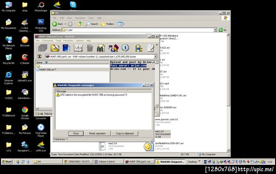Click Back in the AV Explorer window
The width and height of the screenshot is (276, 174).
tap(58, 24)
